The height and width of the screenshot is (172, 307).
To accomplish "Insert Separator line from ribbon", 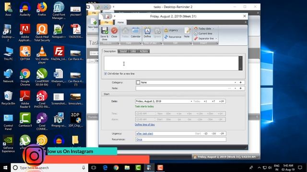I will click(x=204, y=39).
